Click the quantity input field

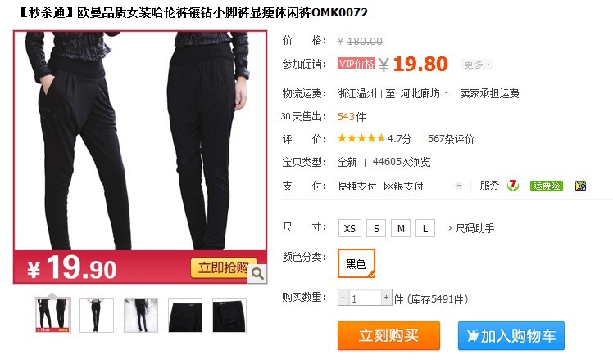[x=365, y=298]
